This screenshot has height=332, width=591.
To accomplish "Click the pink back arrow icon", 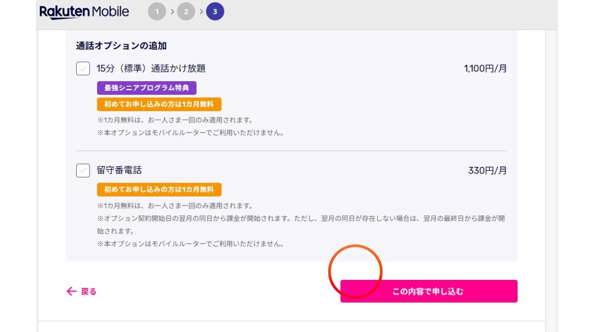I will [x=71, y=291].
